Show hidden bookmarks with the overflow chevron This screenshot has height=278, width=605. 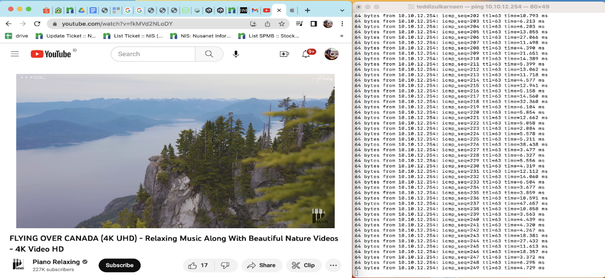(x=342, y=36)
